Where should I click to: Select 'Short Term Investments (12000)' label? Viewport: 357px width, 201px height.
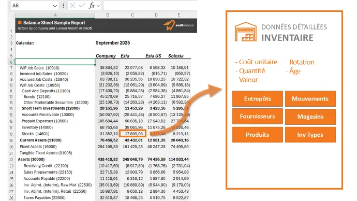click(51, 108)
